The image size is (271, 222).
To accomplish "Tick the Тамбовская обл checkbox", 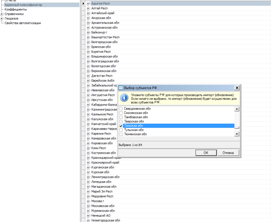I will 121,117.
